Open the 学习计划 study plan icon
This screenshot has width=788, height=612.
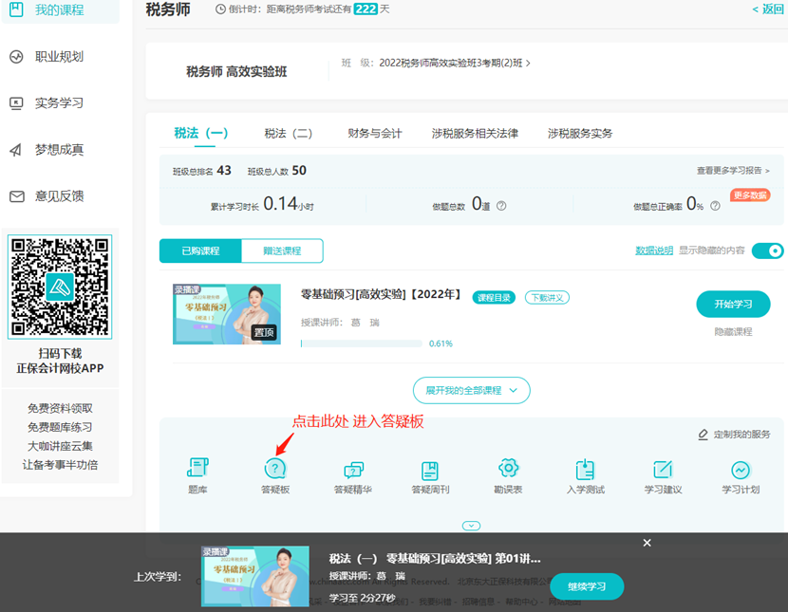[741, 470]
